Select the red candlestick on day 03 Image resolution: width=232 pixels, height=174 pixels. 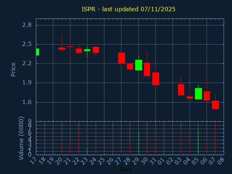coord(181,90)
